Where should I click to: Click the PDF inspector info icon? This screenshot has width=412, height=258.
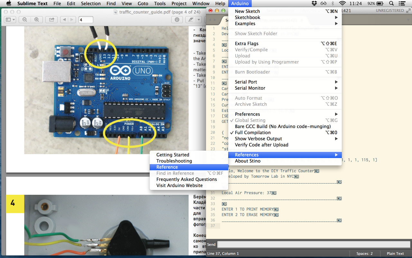(x=177, y=20)
